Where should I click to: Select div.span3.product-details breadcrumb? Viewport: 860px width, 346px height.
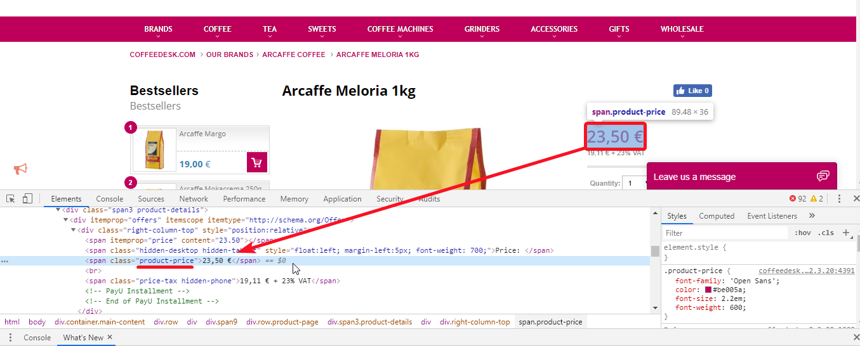(370, 322)
